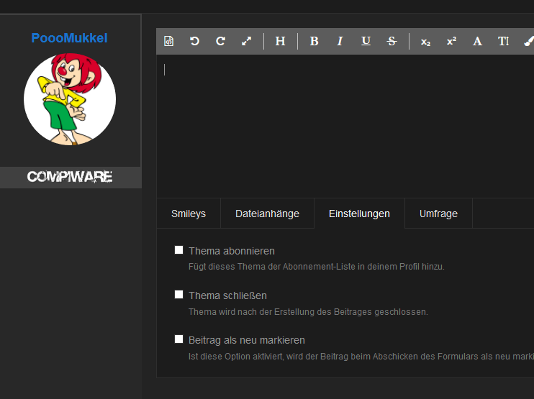This screenshot has height=399, width=534.
Task: Expand editor to fullscreen mode
Action: point(246,41)
